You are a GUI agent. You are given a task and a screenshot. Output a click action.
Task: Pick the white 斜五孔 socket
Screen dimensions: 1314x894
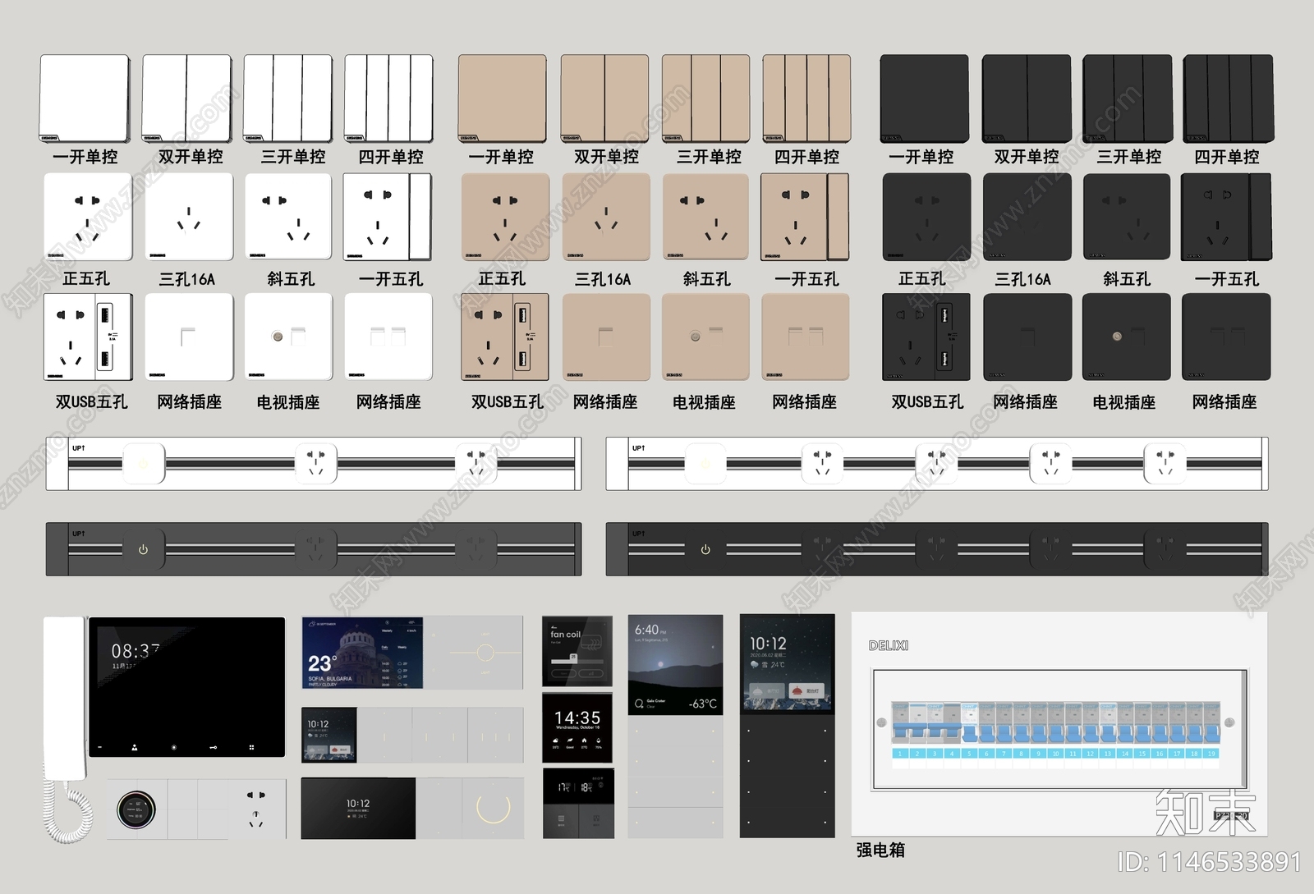(x=288, y=218)
